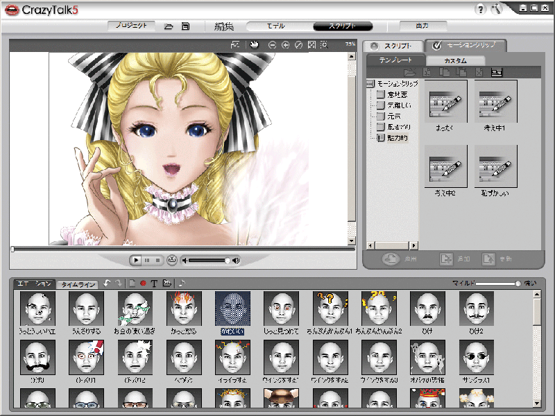
Task: Click the red record dot icon
Action: [143, 284]
